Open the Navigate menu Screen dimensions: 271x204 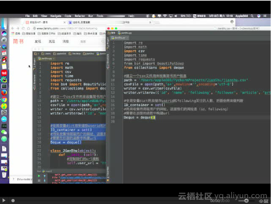pos(56,16)
